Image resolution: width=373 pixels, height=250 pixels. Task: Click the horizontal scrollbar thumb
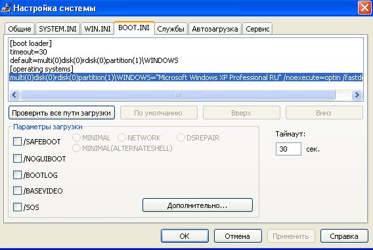pos(178,94)
